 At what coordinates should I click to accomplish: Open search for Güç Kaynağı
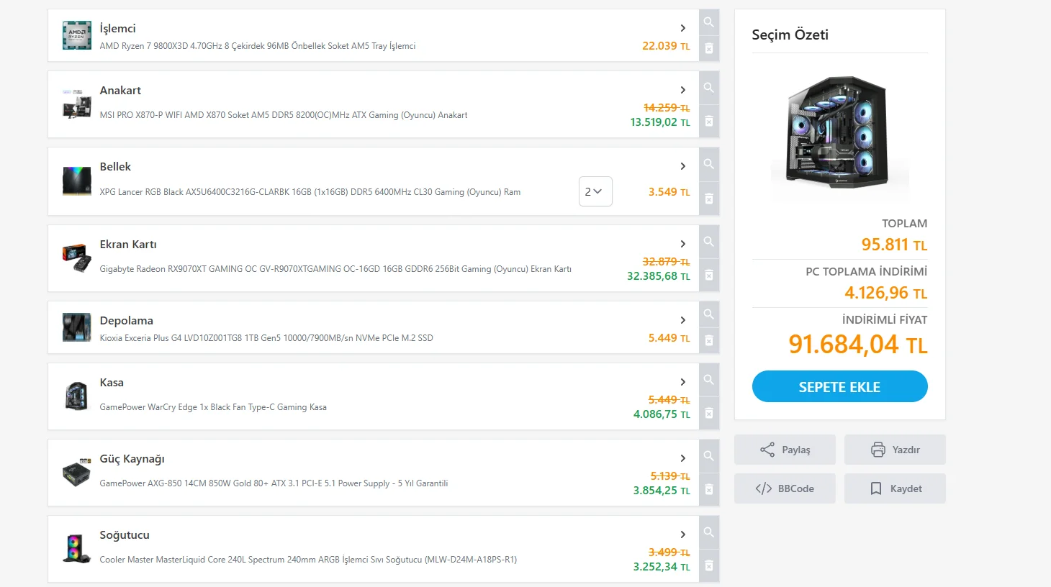709,456
